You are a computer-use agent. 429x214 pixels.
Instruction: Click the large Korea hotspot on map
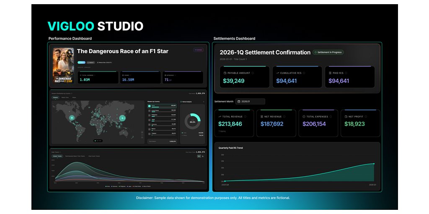point(122,118)
